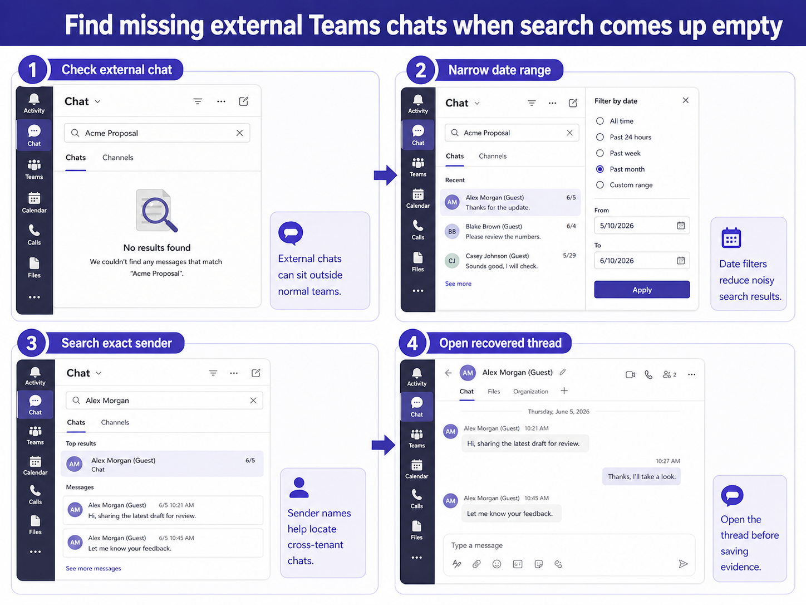Start video call in Alex Morgan thread
This screenshot has width=806, height=605.
pyautogui.click(x=630, y=374)
